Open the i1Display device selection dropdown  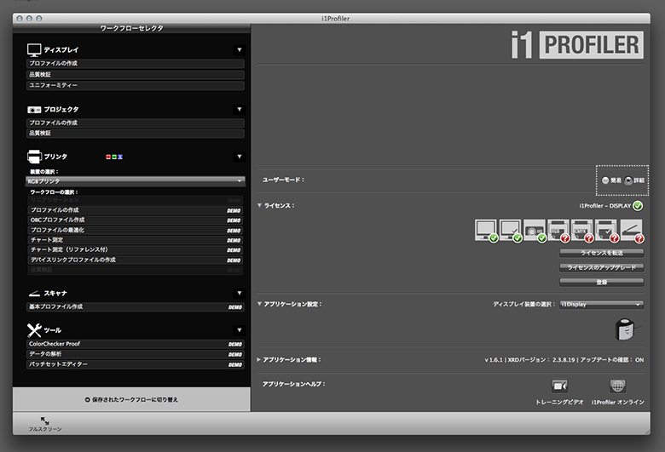[601, 304]
